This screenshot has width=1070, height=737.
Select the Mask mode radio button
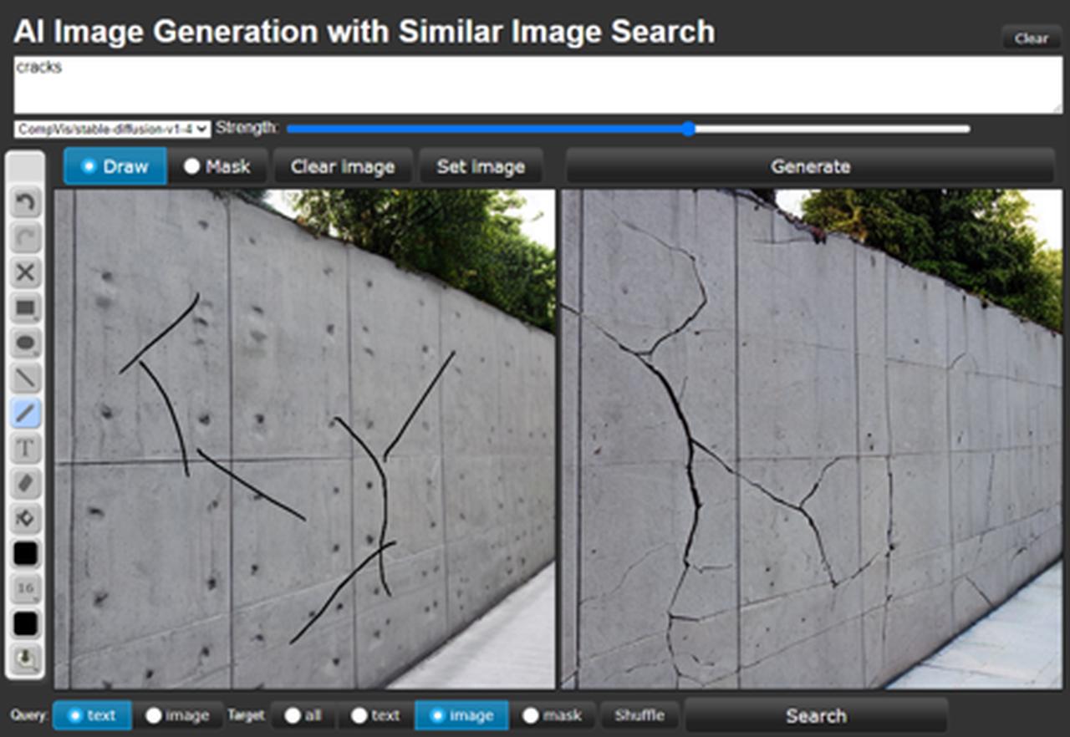[217, 166]
